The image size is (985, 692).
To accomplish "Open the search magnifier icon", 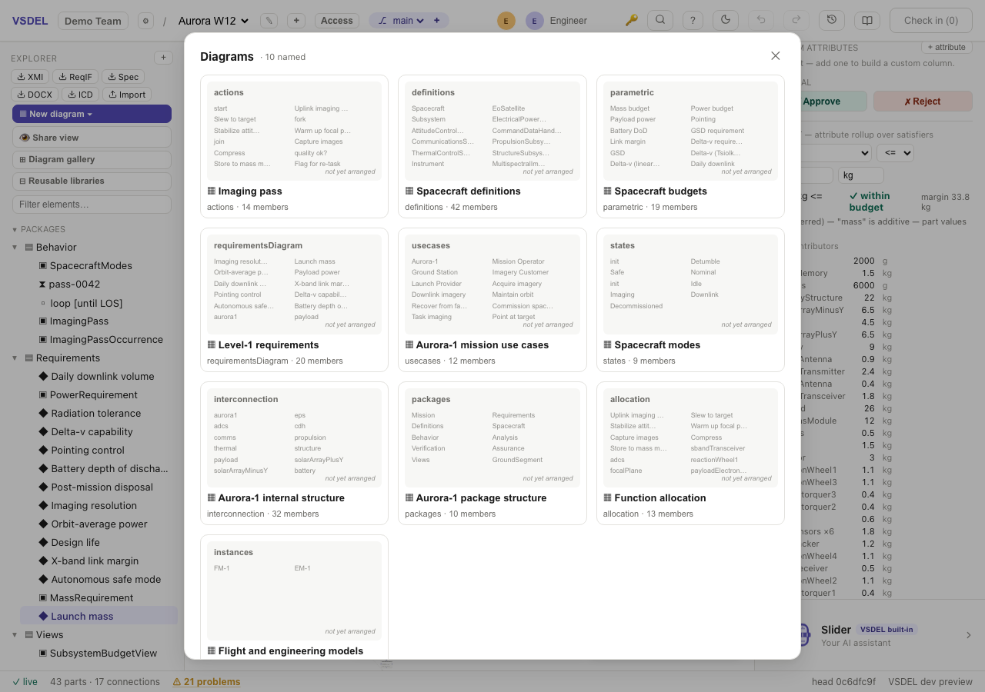I will tap(660, 21).
